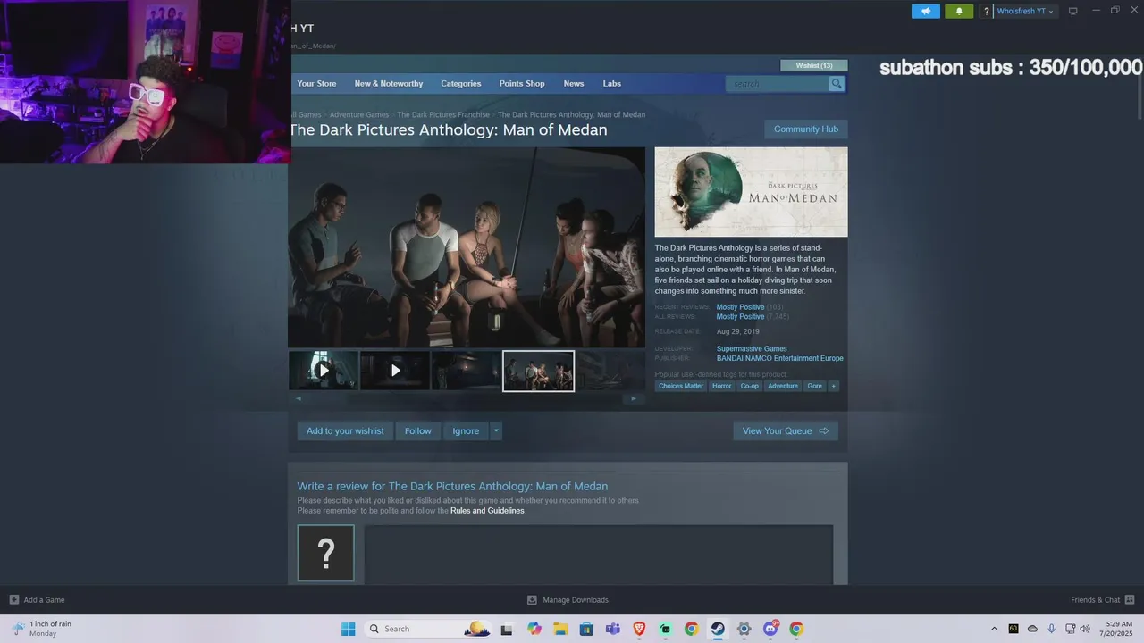
Task: Click The Dark Pictures Franchise breadcrumb
Action: (x=443, y=114)
